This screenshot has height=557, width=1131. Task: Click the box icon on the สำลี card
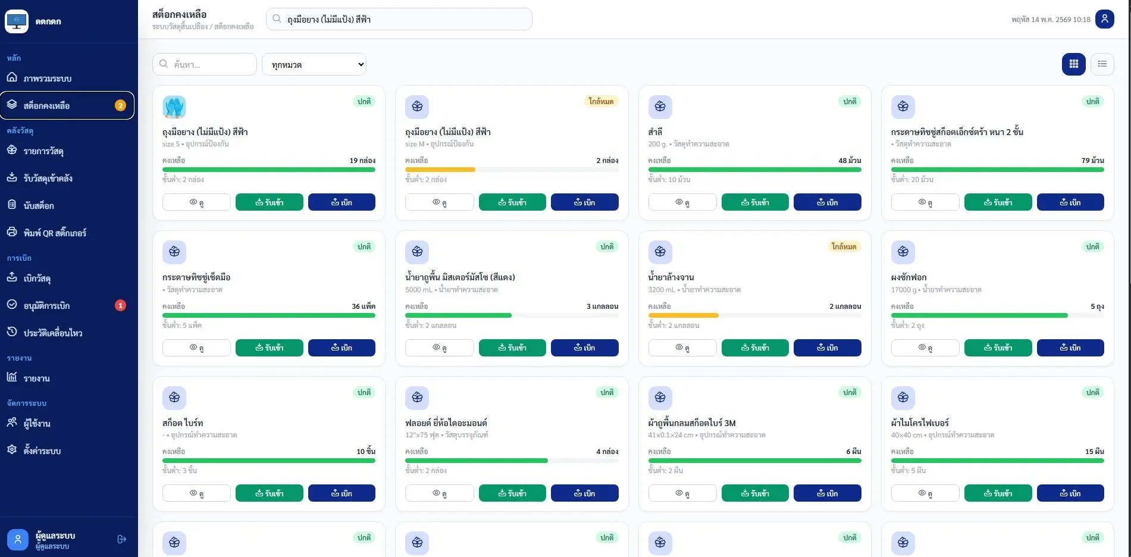point(660,107)
